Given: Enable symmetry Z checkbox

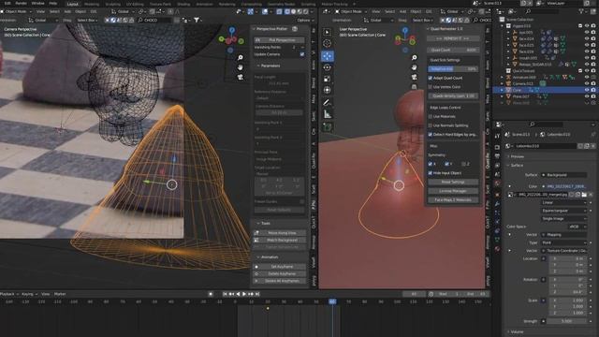Looking at the screenshot, I should (x=463, y=164).
